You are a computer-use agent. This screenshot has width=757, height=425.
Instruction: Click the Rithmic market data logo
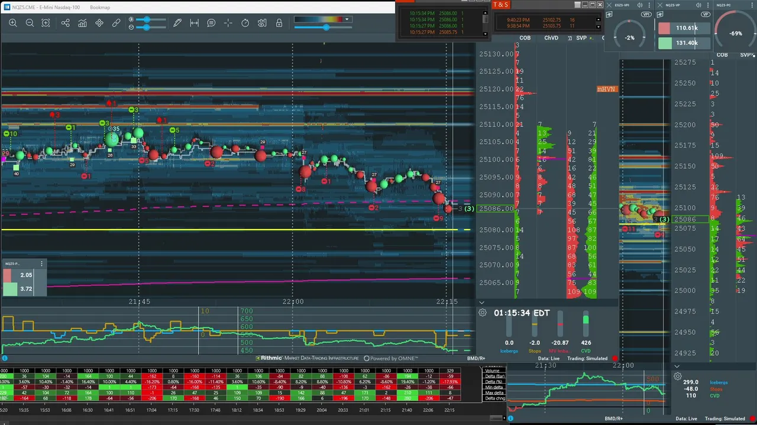pyautogui.click(x=308, y=358)
